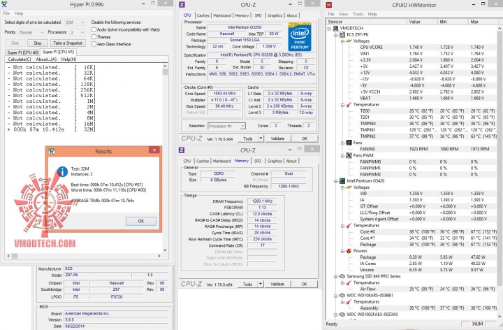Click the WDC WD10EARS drive icon
This screenshot has width=503, height=330.
coord(342,296)
